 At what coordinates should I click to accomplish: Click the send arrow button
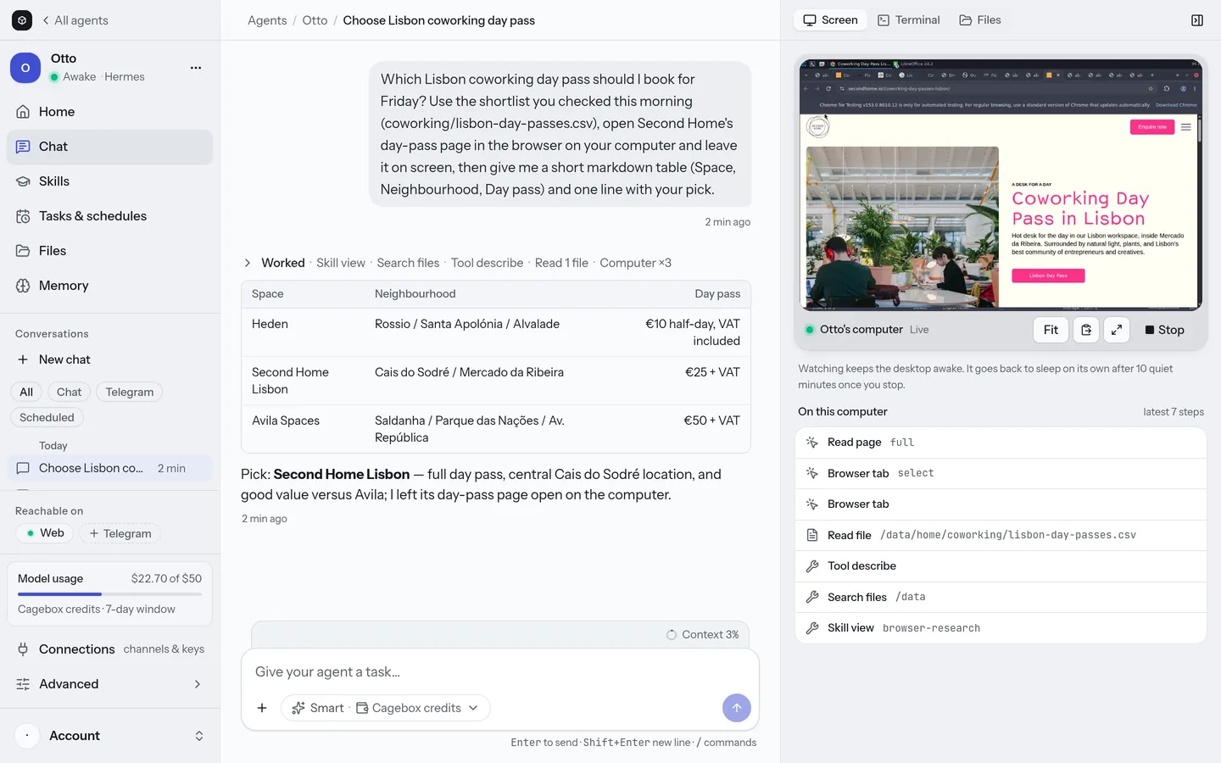coord(737,708)
